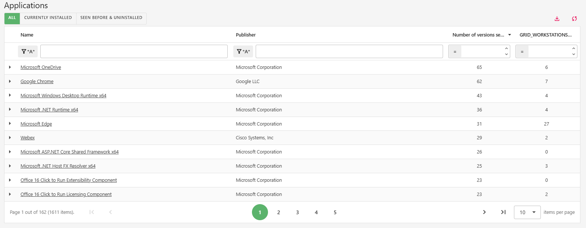Click the page count status text
The image size is (586, 228).
pos(42,212)
